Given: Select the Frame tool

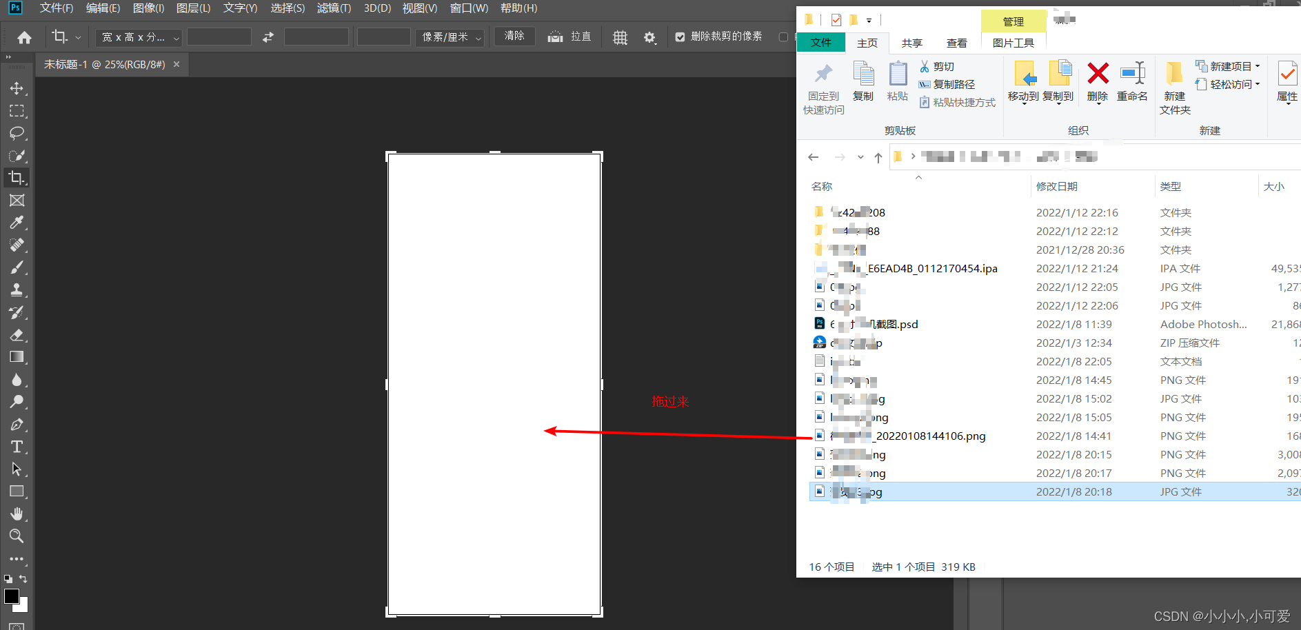Looking at the screenshot, I should click(x=17, y=201).
